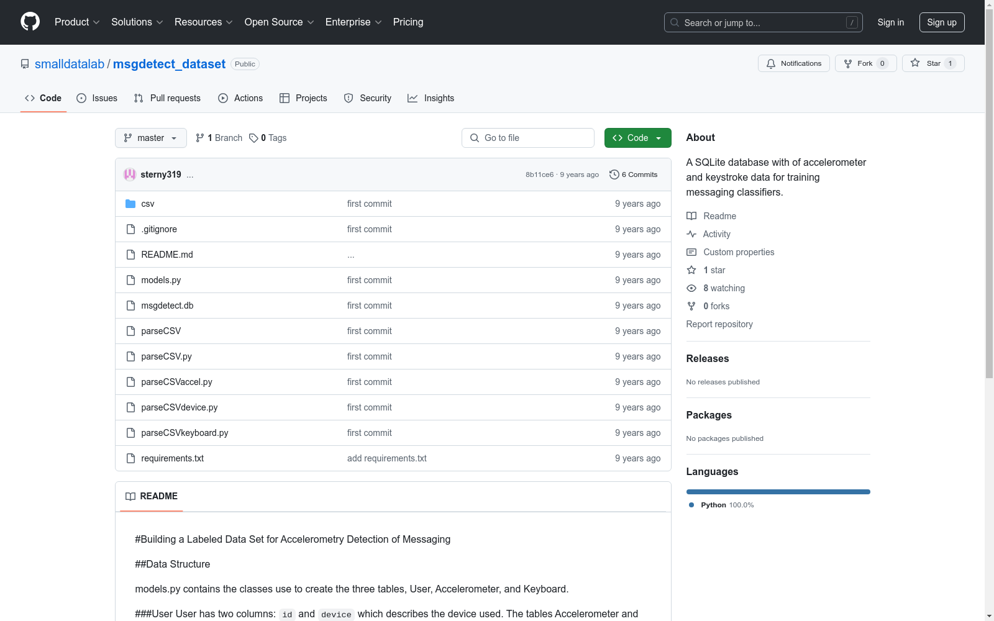Click the file icon beside msgdetect.db
The width and height of the screenshot is (994, 621).
(130, 306)
